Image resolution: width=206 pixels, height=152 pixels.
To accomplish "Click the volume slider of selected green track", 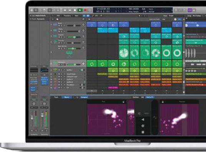I will coord(74,65).
